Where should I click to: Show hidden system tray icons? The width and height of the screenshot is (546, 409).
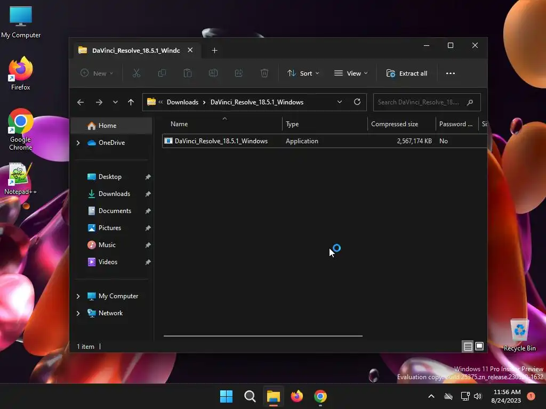point(431,396)
